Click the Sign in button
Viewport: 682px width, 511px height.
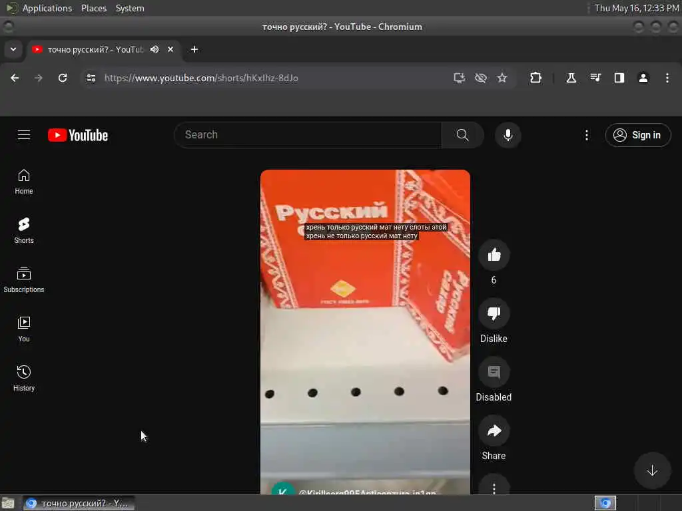point(637,135)
